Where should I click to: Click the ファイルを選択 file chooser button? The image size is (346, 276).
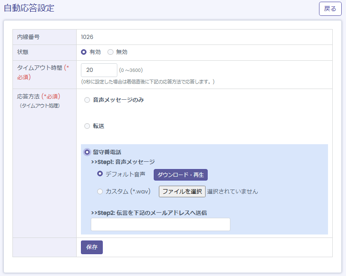coord(182,191)
